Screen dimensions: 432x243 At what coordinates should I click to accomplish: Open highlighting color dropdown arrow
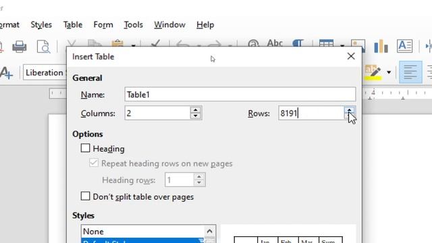tap(389, 72)
